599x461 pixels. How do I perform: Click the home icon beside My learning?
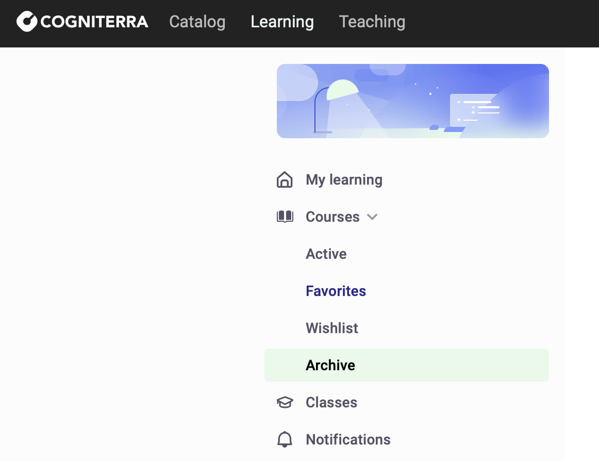[x=285, y=180]
